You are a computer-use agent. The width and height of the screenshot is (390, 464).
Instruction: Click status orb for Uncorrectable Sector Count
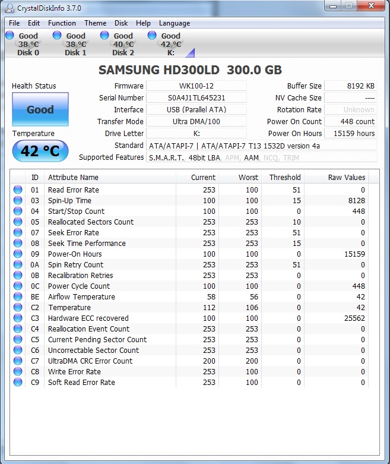pos(18,350)
